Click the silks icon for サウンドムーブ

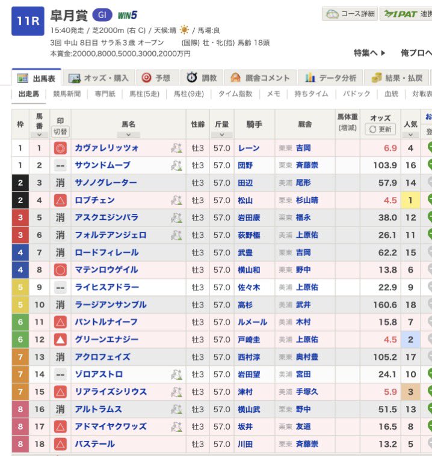click(176, 165)
